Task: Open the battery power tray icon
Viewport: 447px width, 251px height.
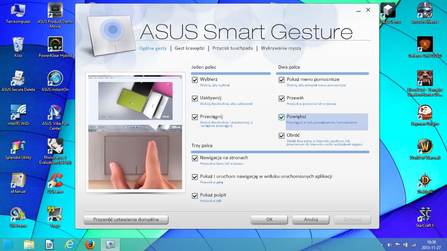Action: tap(405, 245)
